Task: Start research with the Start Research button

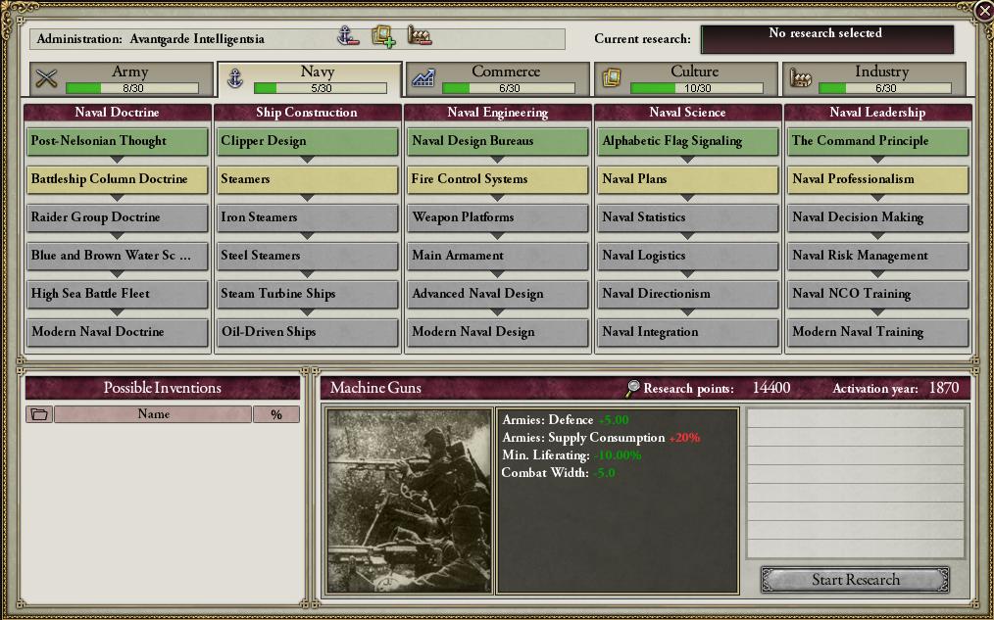Action: tap(855, 580)
